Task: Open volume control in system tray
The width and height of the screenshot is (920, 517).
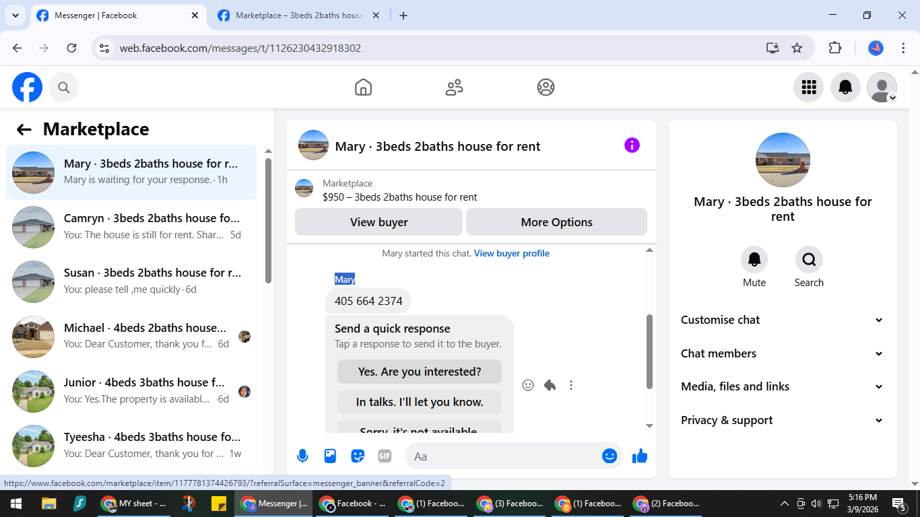Action: tap(816, 504)
